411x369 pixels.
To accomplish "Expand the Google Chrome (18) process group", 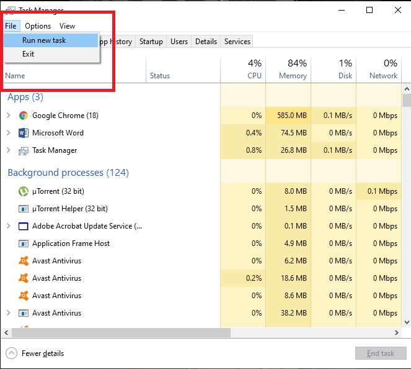I will (9, 116).
